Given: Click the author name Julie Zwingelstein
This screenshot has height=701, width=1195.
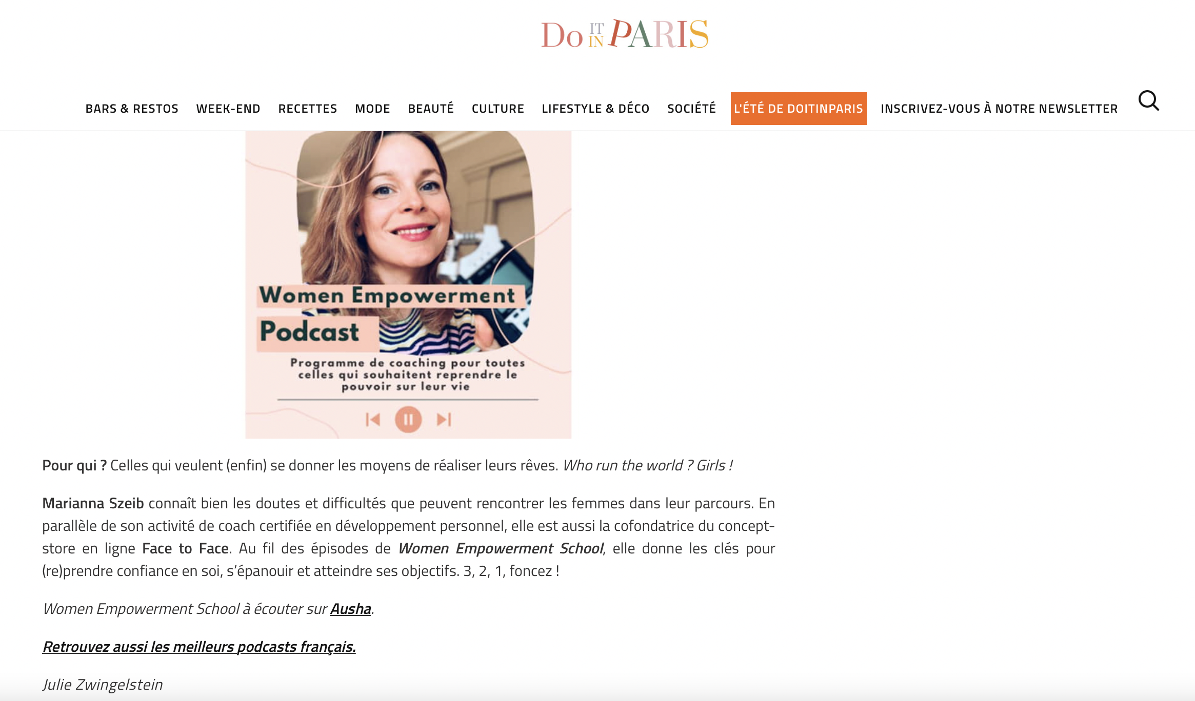Looking at the screenshot, I should point(103,685).
